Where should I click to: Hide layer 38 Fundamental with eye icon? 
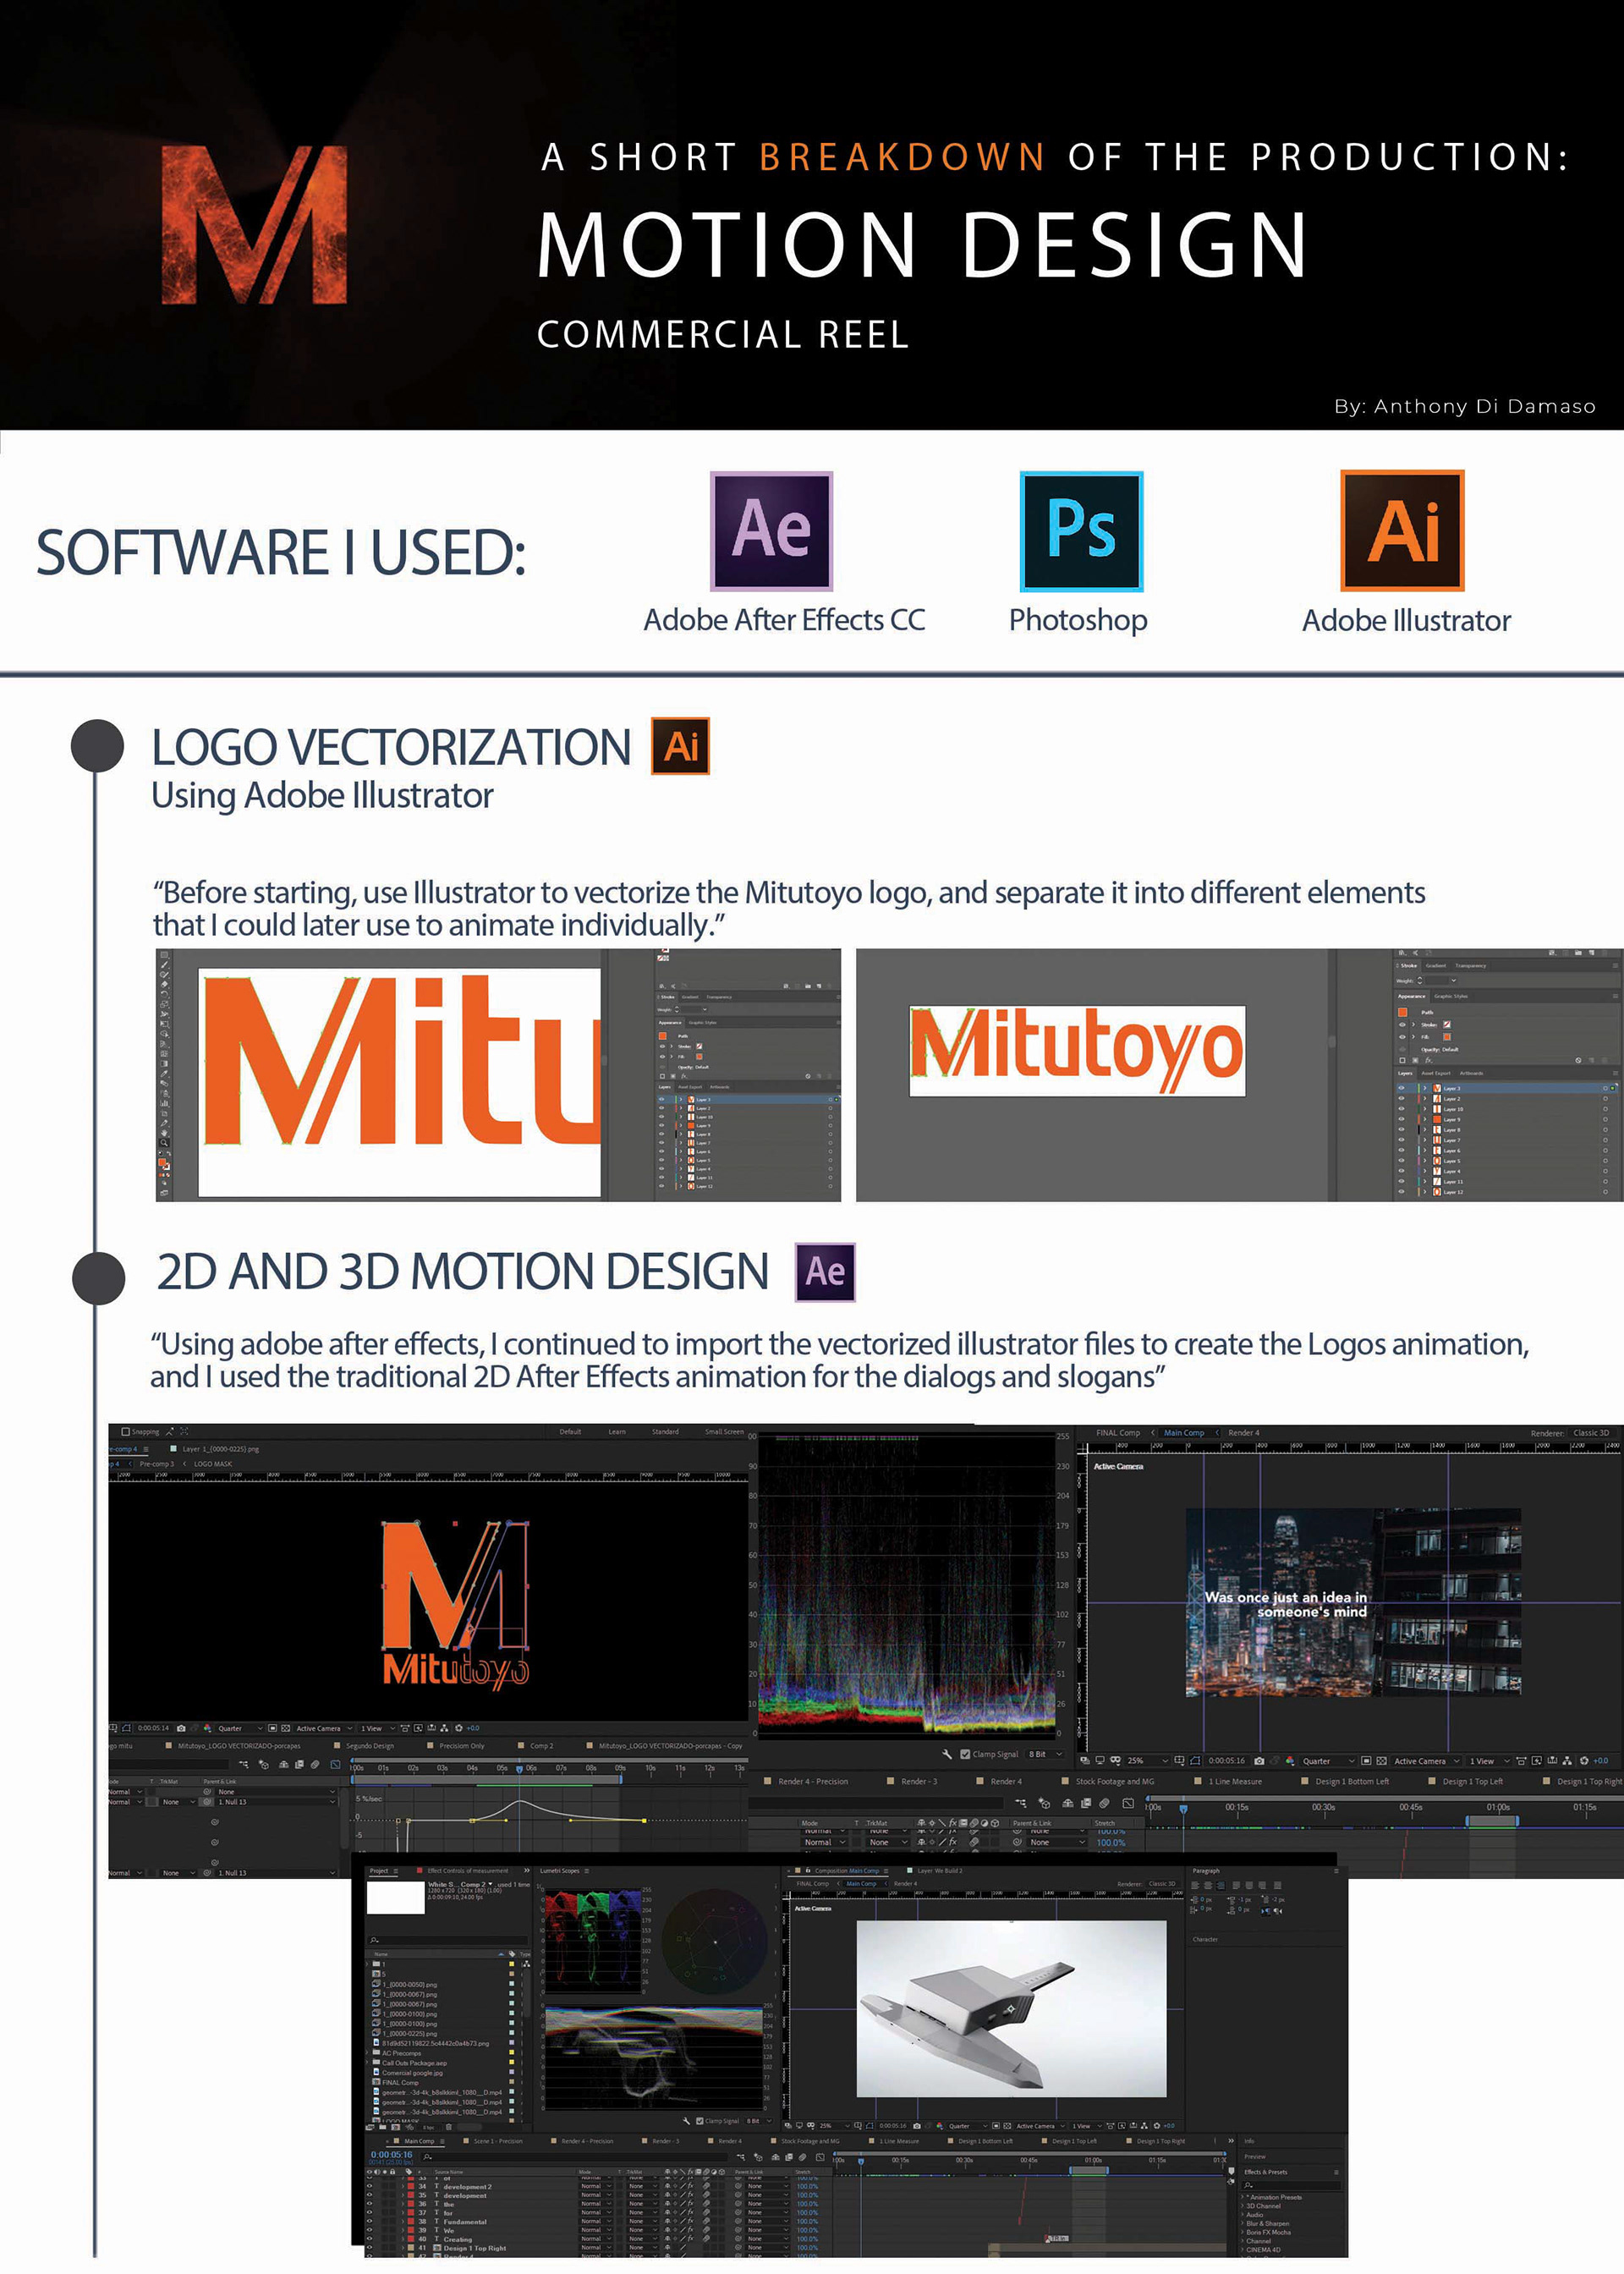tap(369, 2222)
